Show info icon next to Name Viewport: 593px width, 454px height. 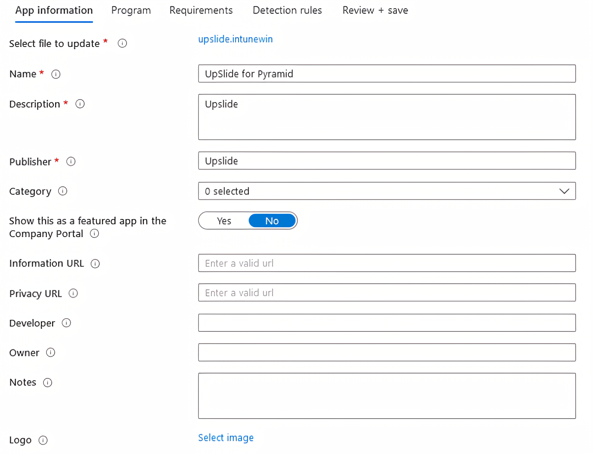[56, 74]
